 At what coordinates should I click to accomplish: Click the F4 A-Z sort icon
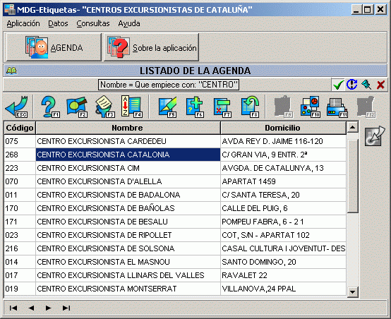[x=131, y=107]
